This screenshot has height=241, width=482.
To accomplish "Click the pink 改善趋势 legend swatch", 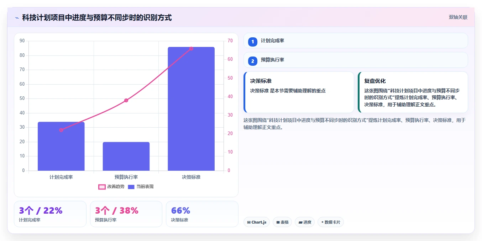I will point(102,187).
